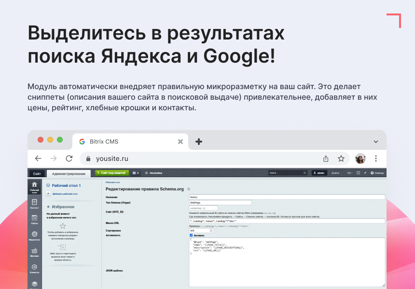This screenshot has height=289, width=415.
Task: Open the browser three-dot menu
Action: 376,158
